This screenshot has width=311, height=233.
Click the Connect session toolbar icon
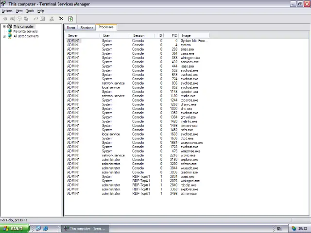coord(5,19)
